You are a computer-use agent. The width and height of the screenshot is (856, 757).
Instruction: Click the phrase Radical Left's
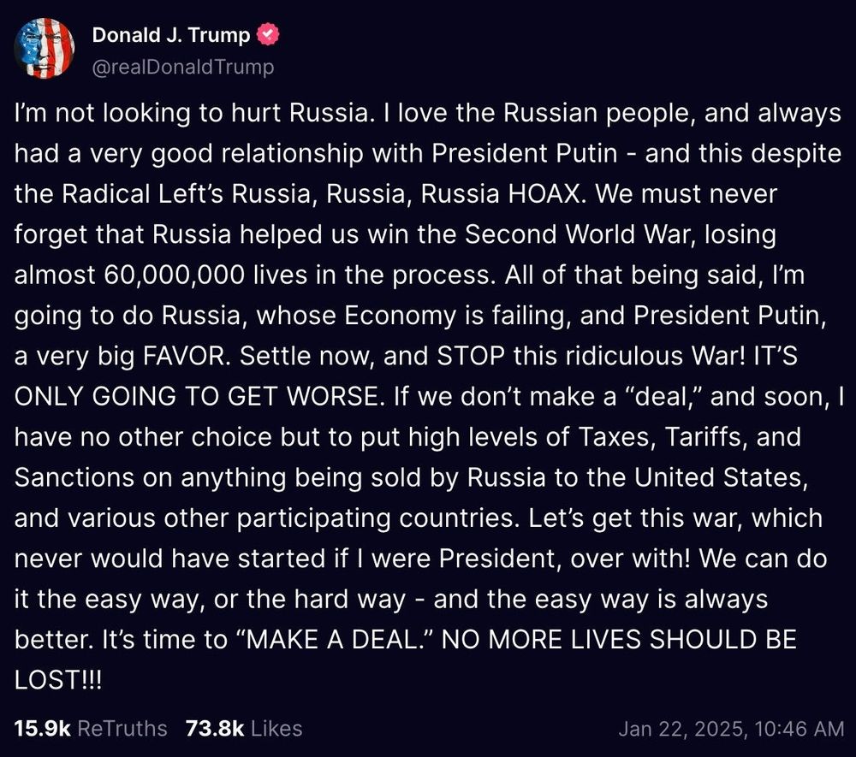142,194
